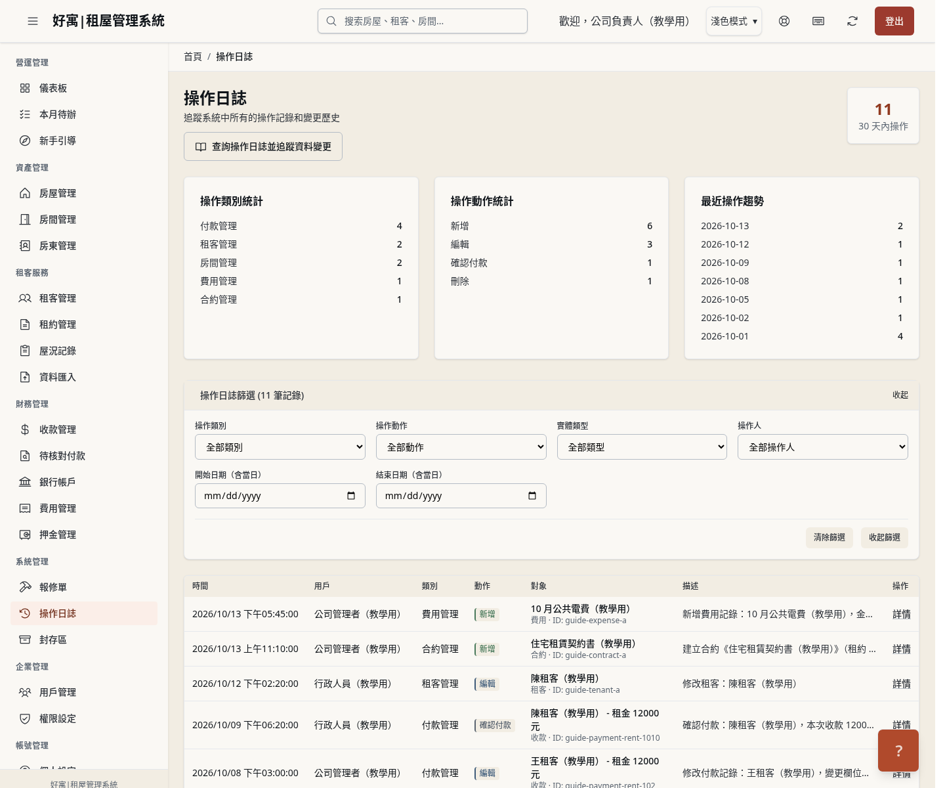Open 用戶管理 in the sidebar

[x=84, y=692]
